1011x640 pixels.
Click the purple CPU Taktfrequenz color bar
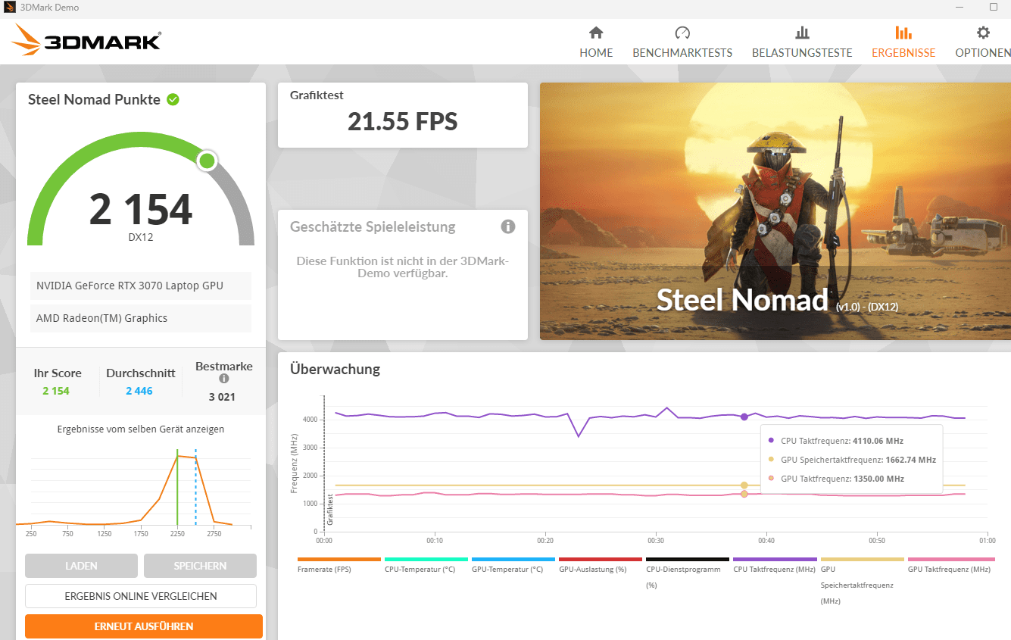(x=775, y=559)
